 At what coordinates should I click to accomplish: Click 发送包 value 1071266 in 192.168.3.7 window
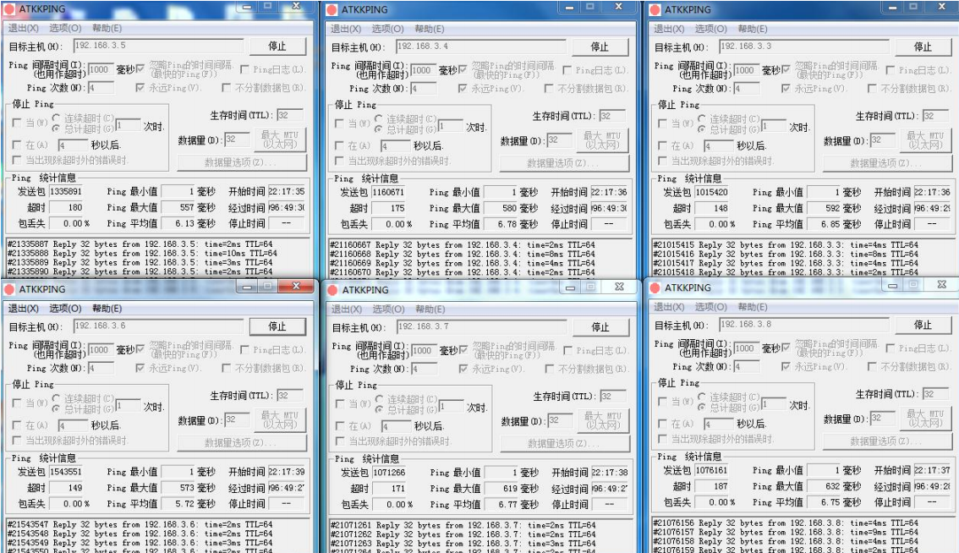coord(388,473)
